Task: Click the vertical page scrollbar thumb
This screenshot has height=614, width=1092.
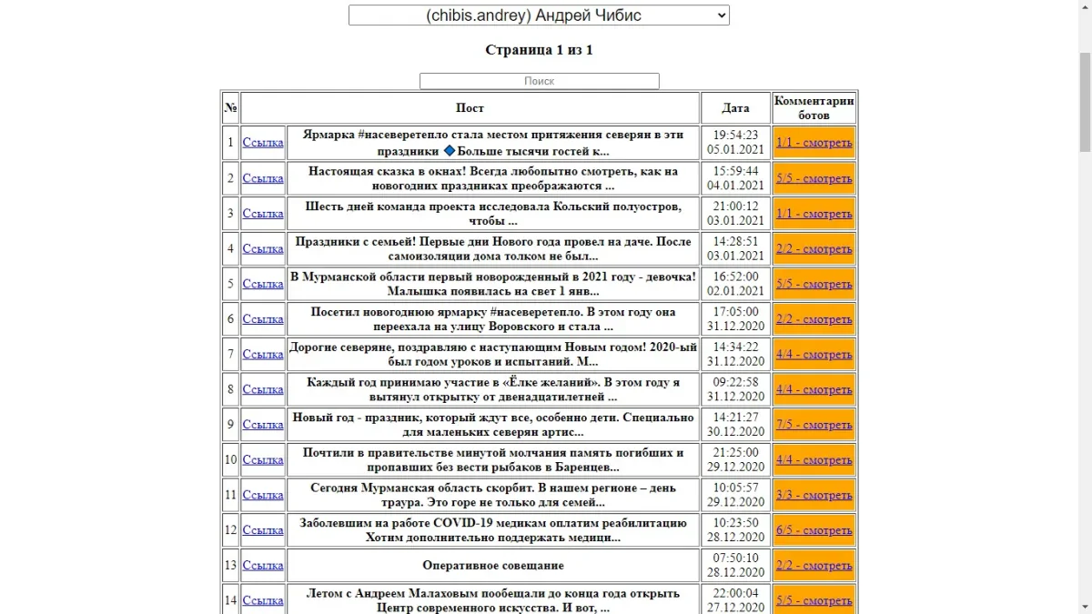Action: [1085, 101]
